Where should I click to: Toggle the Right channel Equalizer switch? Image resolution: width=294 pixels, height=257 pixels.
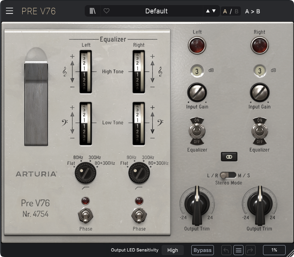[x=259, y=131]
